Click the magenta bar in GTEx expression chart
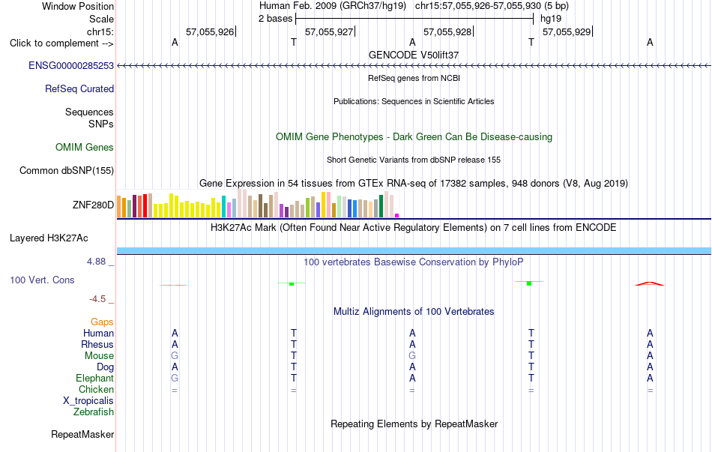 click(x=397, y=216)
